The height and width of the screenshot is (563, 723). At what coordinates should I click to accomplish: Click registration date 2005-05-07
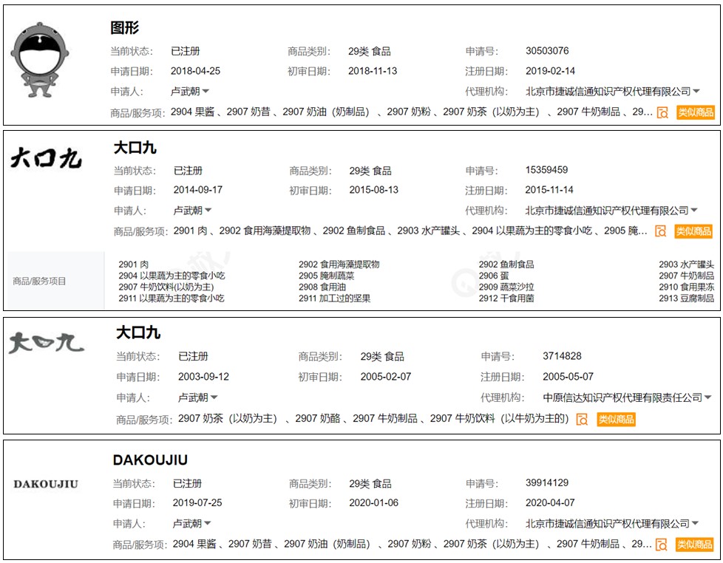pos(568,376)
